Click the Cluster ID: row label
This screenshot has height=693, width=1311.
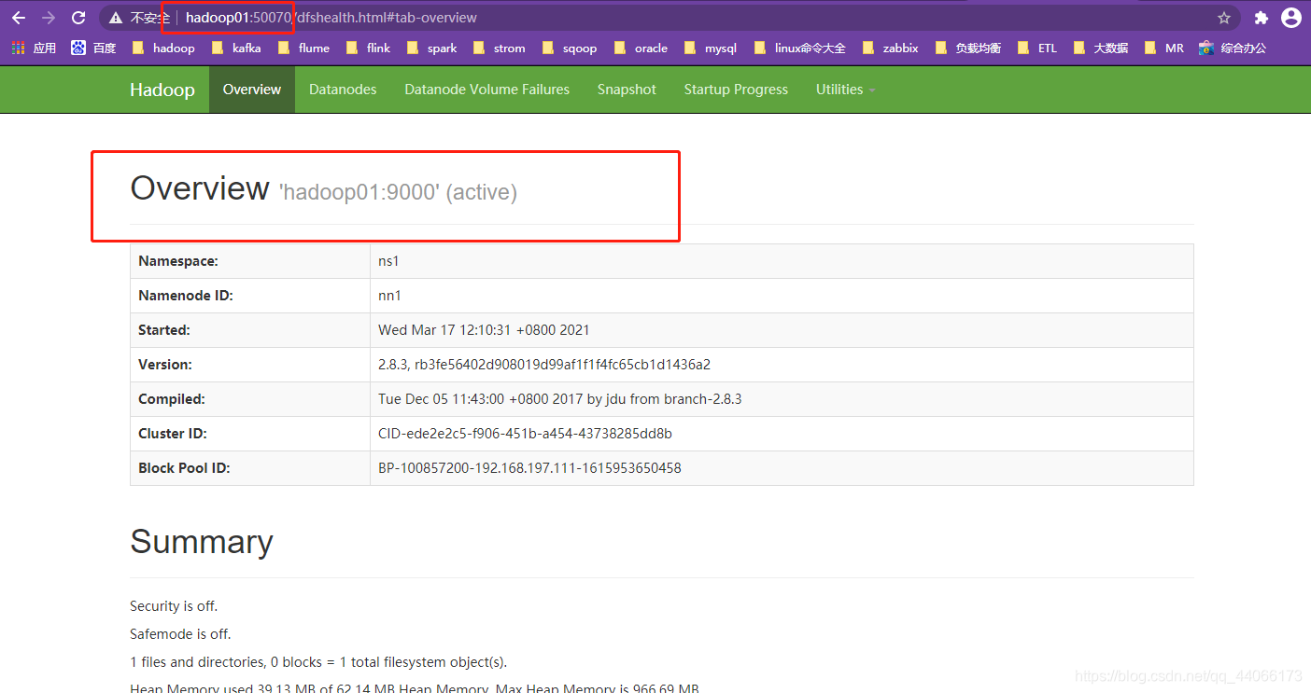(173, 434)
